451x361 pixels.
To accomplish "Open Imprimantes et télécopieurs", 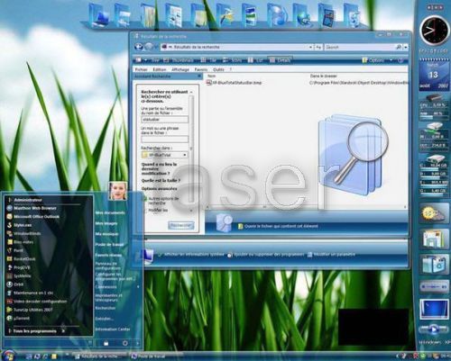I will 109,297.
